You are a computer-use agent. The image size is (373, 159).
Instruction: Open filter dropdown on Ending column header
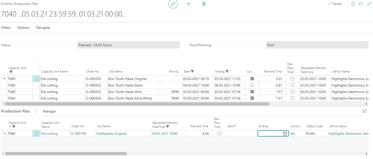tap(227, 71)
